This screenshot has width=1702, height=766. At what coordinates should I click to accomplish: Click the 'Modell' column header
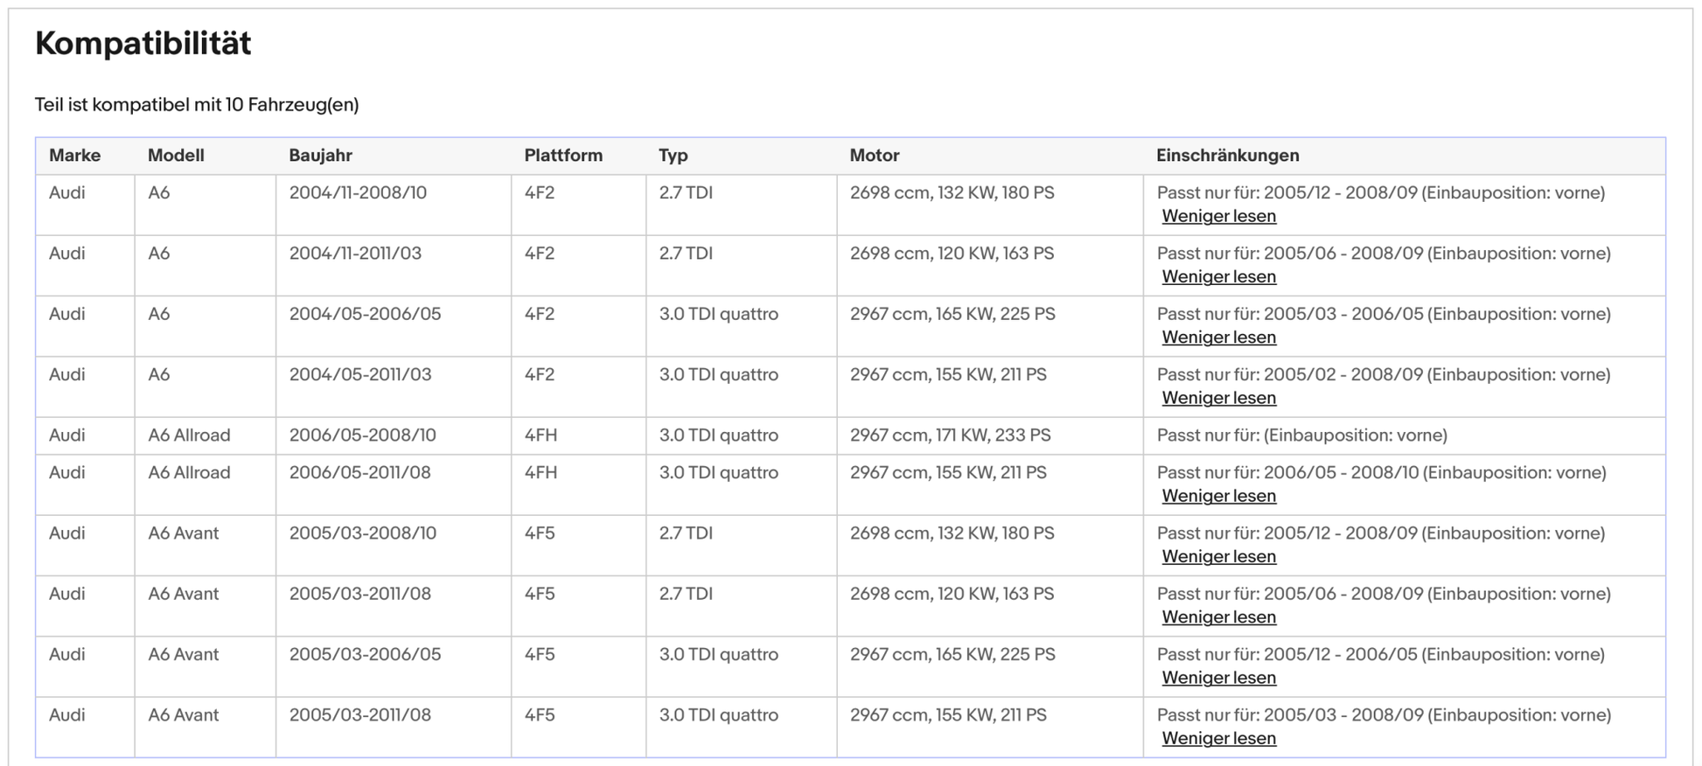click(176, 156)
